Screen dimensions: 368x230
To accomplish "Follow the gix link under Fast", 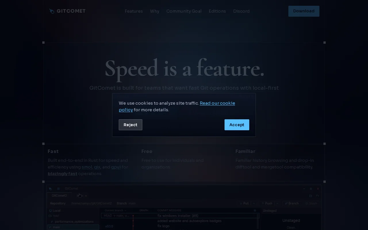I will [x=97, y=167].
